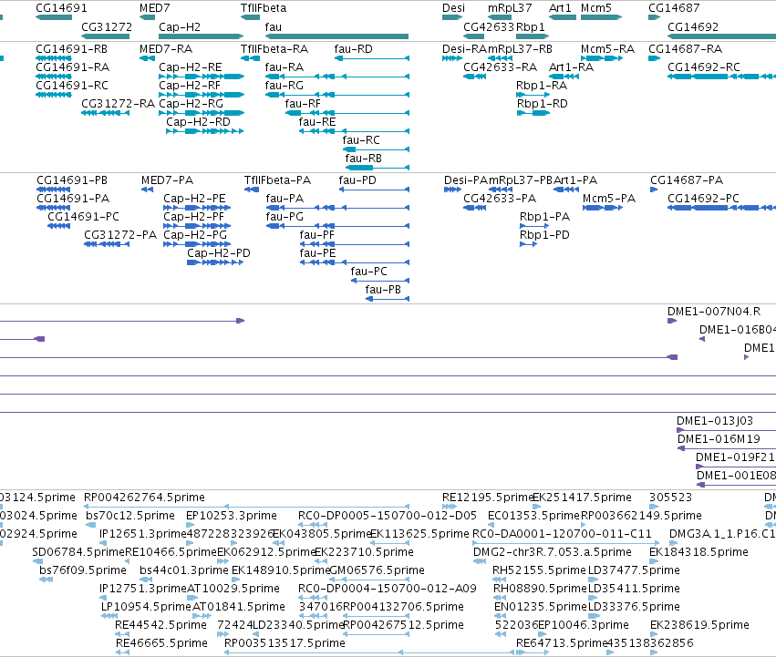This screenshot has height=657, width=776.
Task: Select transcript fau-RF
Action: pos(347,113)
